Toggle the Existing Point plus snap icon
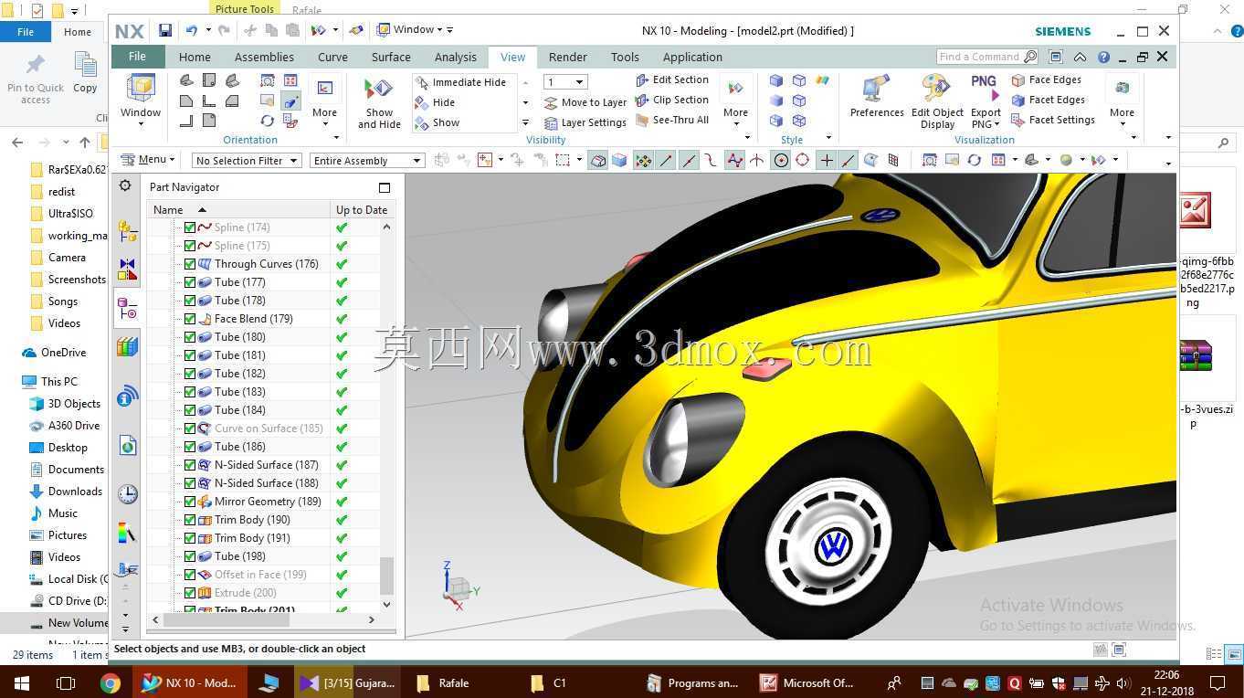Viewport: 1244px width, 698px height. 827,160
